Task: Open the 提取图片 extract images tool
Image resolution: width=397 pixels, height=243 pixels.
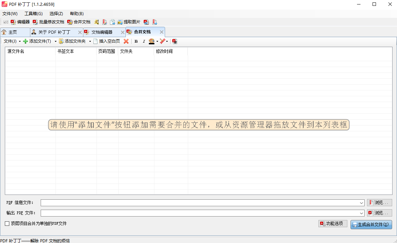Action: pyautogui.click(x=129, y=22)
